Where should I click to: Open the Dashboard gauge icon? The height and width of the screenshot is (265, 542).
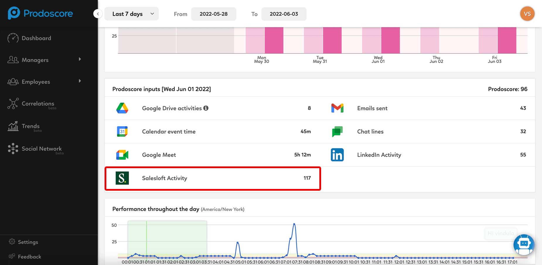point(13,38)
